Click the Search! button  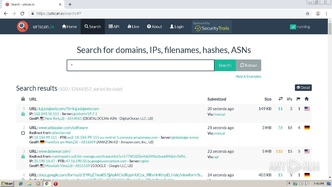[225, 65]
